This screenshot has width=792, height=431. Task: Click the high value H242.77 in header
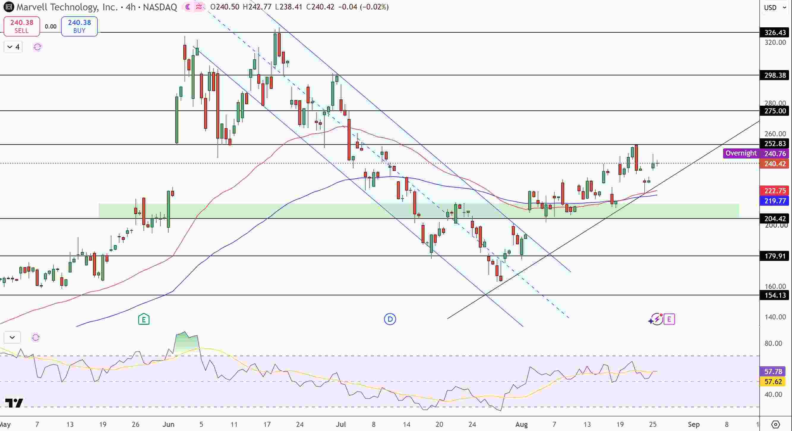(257, 7)
